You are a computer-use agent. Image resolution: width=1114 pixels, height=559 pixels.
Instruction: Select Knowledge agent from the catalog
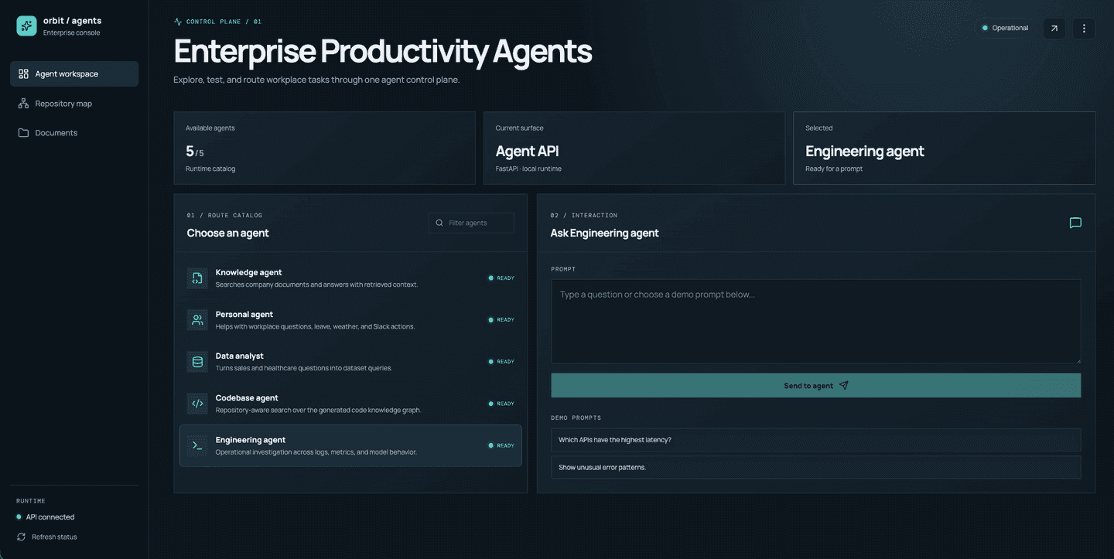[x=350, y=278]
